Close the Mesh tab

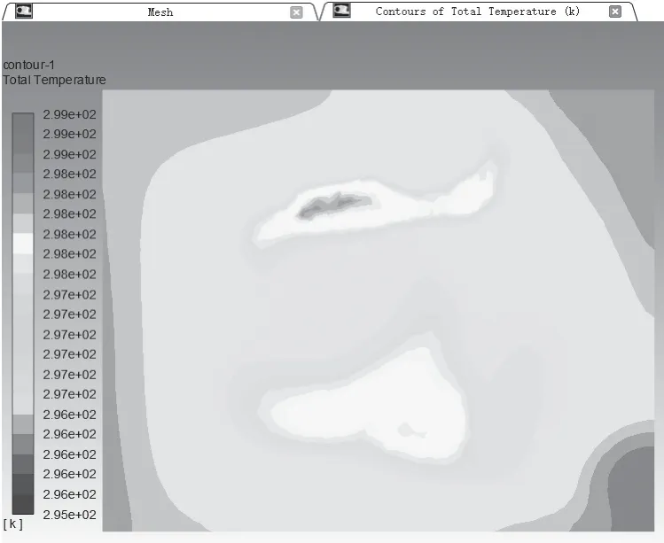pos(296,12)
